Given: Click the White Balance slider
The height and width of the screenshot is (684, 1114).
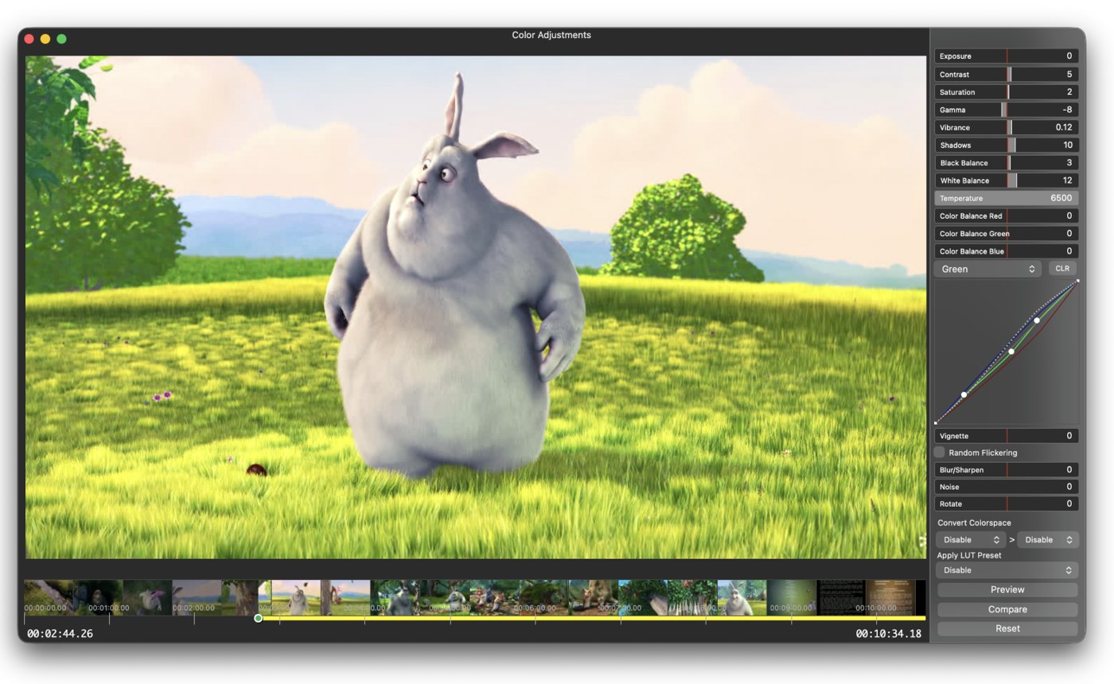Looking at the screenshot, I should coord(1007,181).
